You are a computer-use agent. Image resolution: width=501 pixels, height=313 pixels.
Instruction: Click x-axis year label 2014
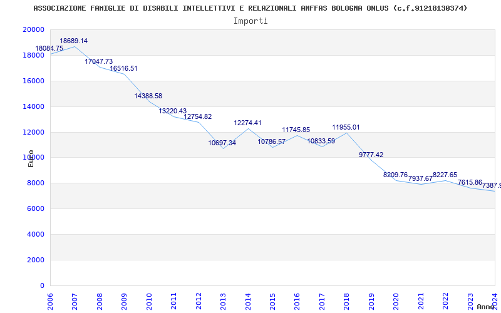pos(247,302)
